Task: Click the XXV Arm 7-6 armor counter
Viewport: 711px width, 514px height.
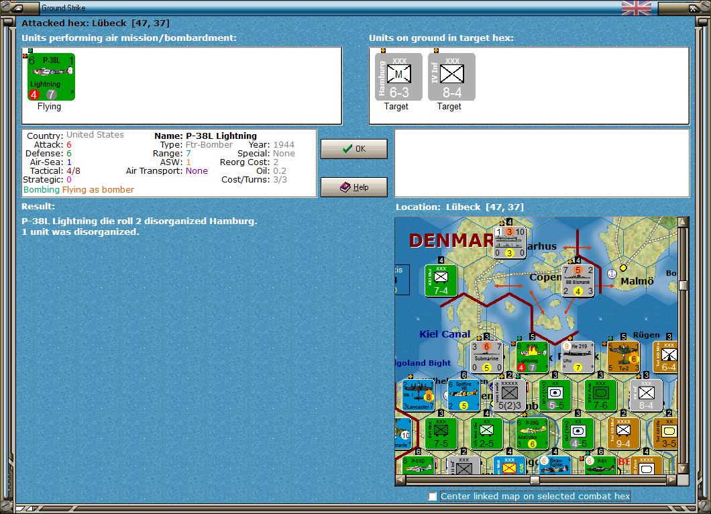Action: 601,395
